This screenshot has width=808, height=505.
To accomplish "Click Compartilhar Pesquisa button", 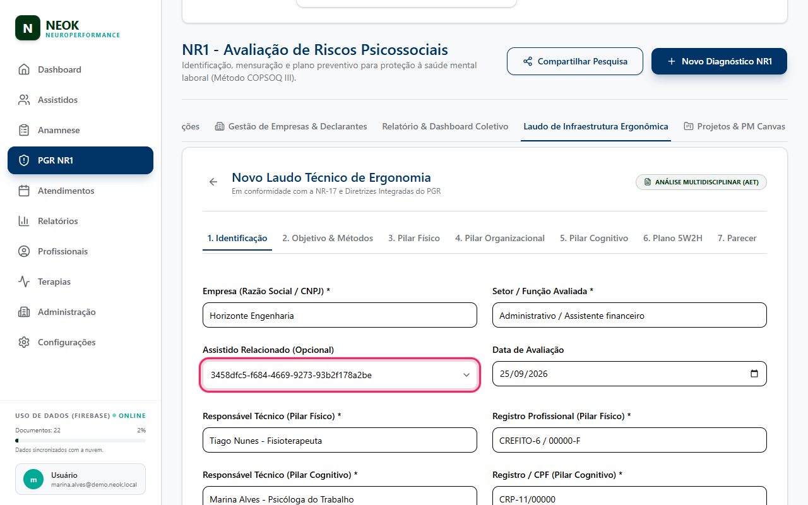I will tap(575, 61).
